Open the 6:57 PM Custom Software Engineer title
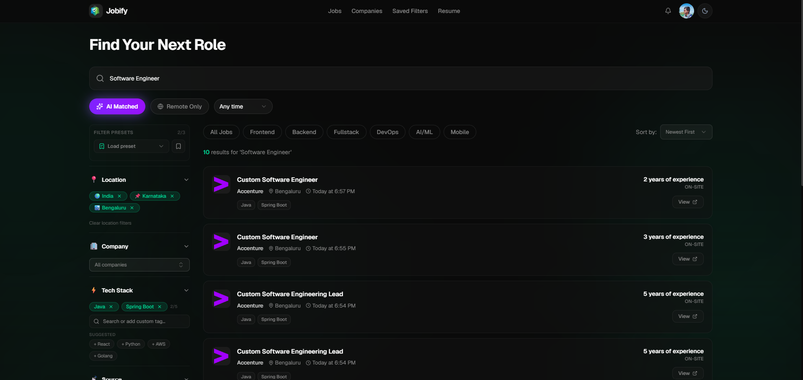This screenshot has height=380, width=803. coord(277,180)
